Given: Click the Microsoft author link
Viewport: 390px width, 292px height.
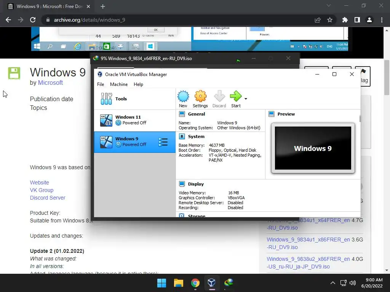Looking at the screenshot, I should tap(50, 83).
